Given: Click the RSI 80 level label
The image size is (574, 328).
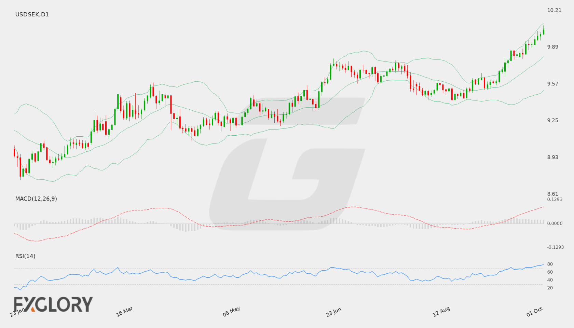Looking at the screenshot, I should (x=550, y=264).
